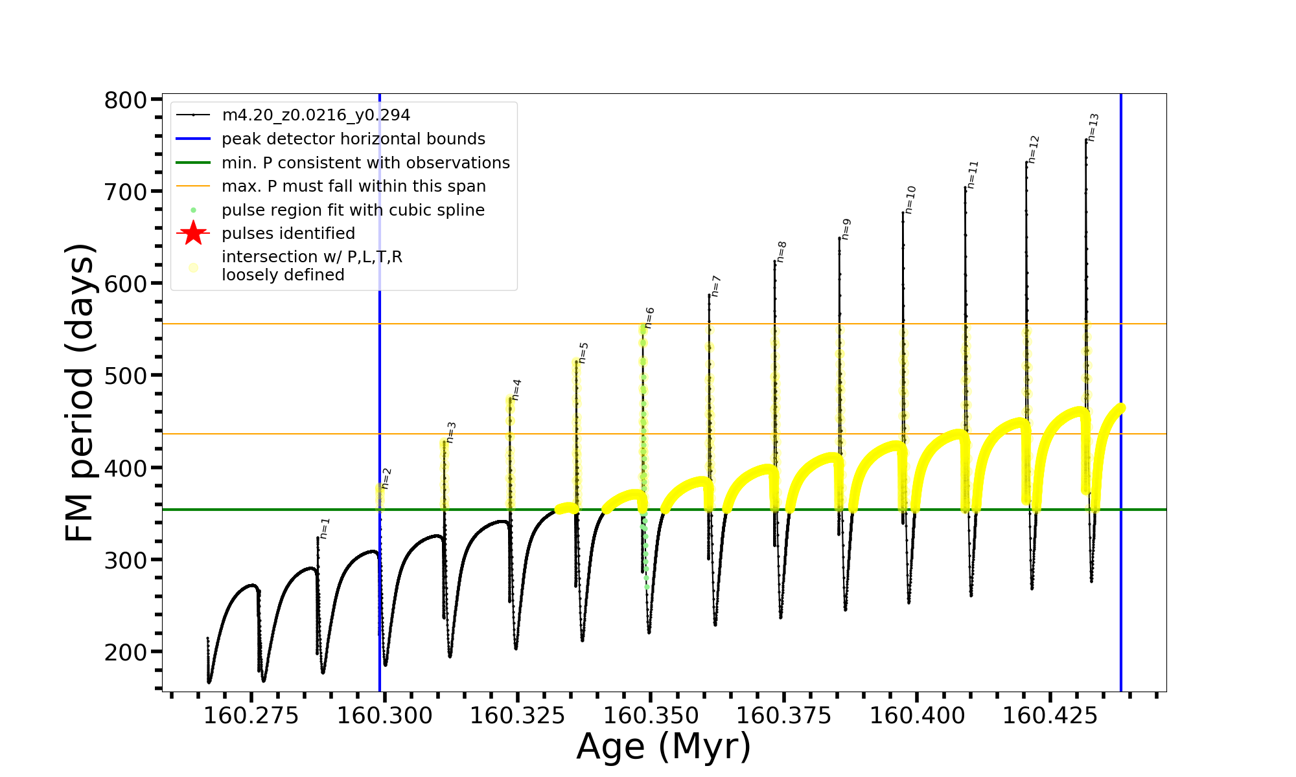
Task: Click the 160.425 x-axis tick label
Action: pos(1050,715)
